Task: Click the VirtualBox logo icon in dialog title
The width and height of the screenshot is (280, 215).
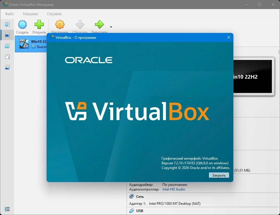Action: 52,37
